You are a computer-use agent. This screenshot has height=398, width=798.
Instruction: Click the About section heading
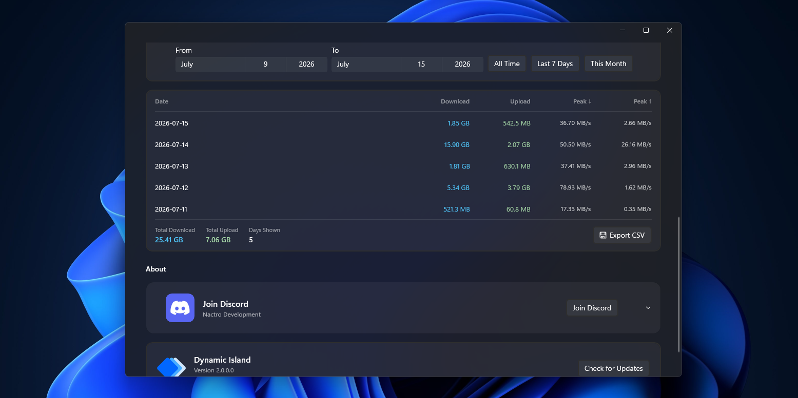156,269
